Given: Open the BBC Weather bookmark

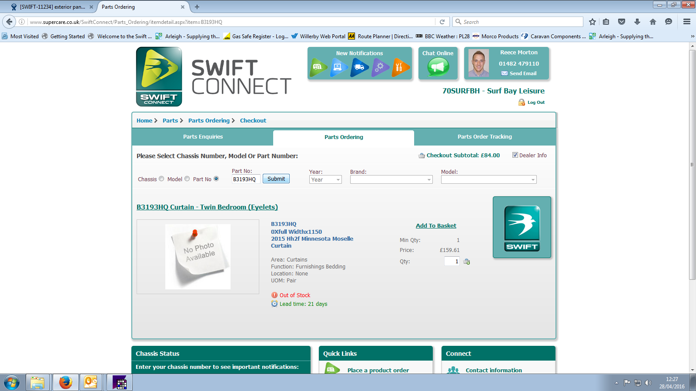Looking at the screenshot, I should coord(442,36).
